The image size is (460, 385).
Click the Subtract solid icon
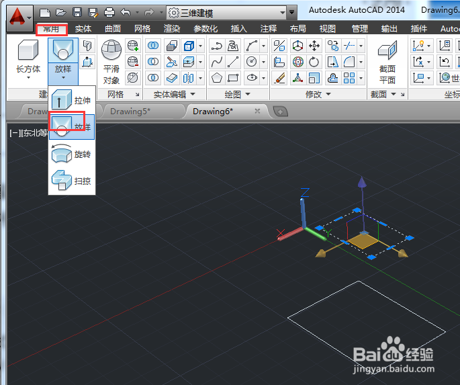point(153,62)
